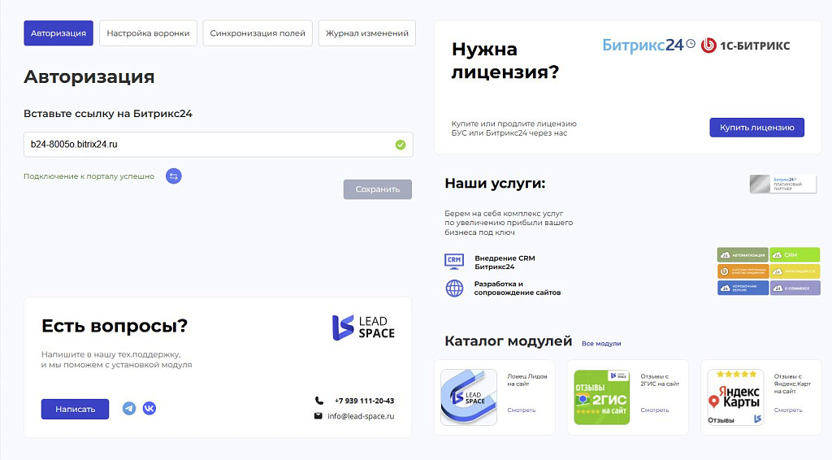Screen dimensions: 832x460
Task: Click the info@lead-space.ru email link
Action: 361,416
